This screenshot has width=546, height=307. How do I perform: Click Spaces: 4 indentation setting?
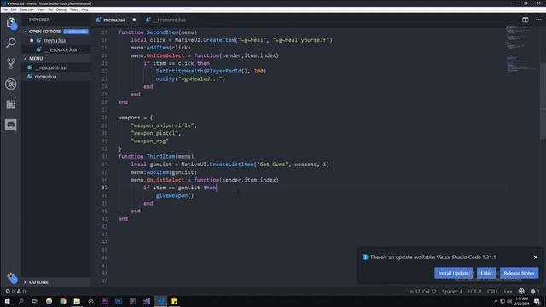tap(452, 291)
